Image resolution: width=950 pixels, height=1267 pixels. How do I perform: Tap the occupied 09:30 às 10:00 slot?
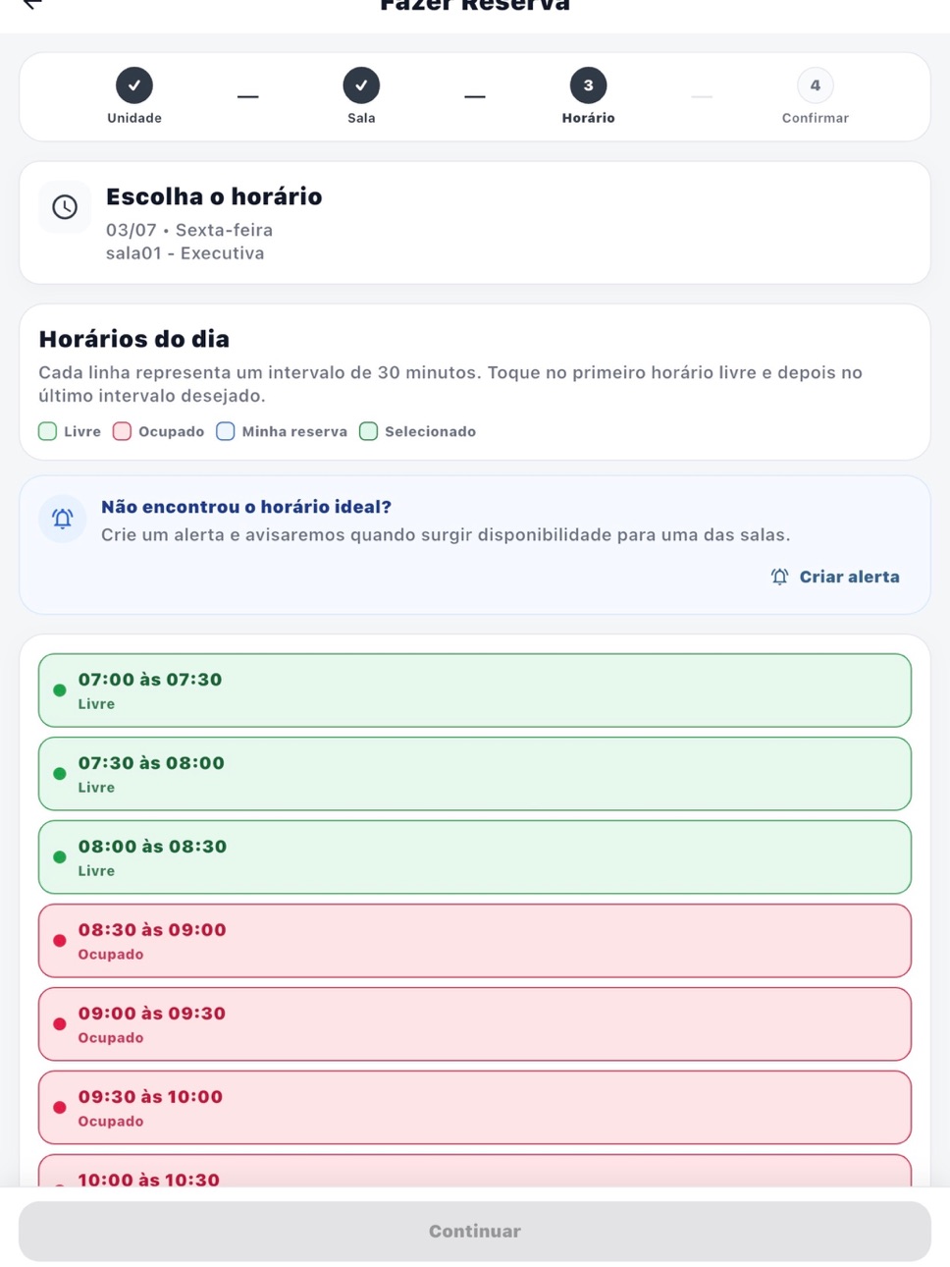click(475, 1108)
